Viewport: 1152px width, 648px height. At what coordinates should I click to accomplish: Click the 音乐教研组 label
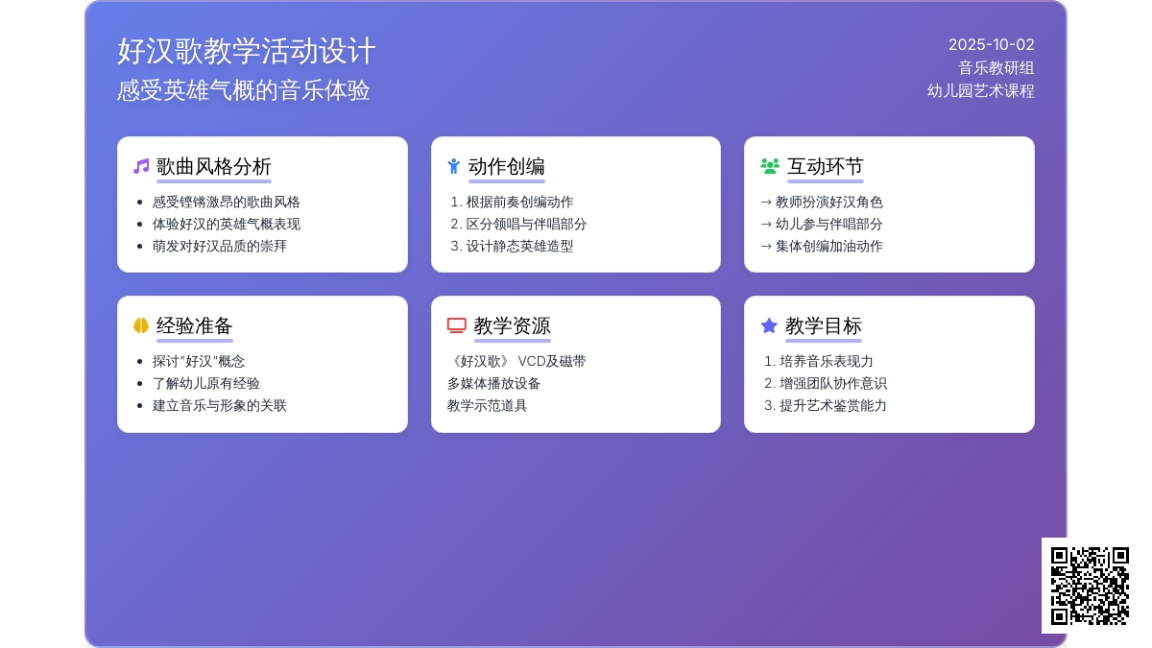coord(996,68)
